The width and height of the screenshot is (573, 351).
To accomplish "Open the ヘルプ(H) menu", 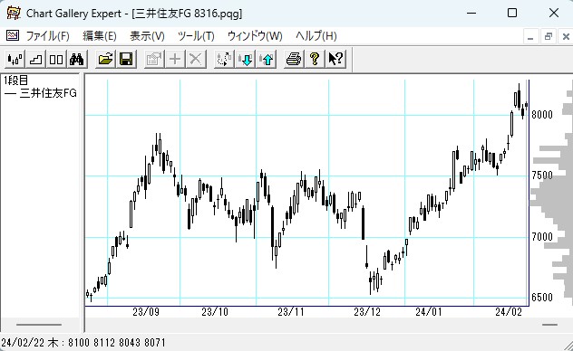I will (x=316, y=35).
